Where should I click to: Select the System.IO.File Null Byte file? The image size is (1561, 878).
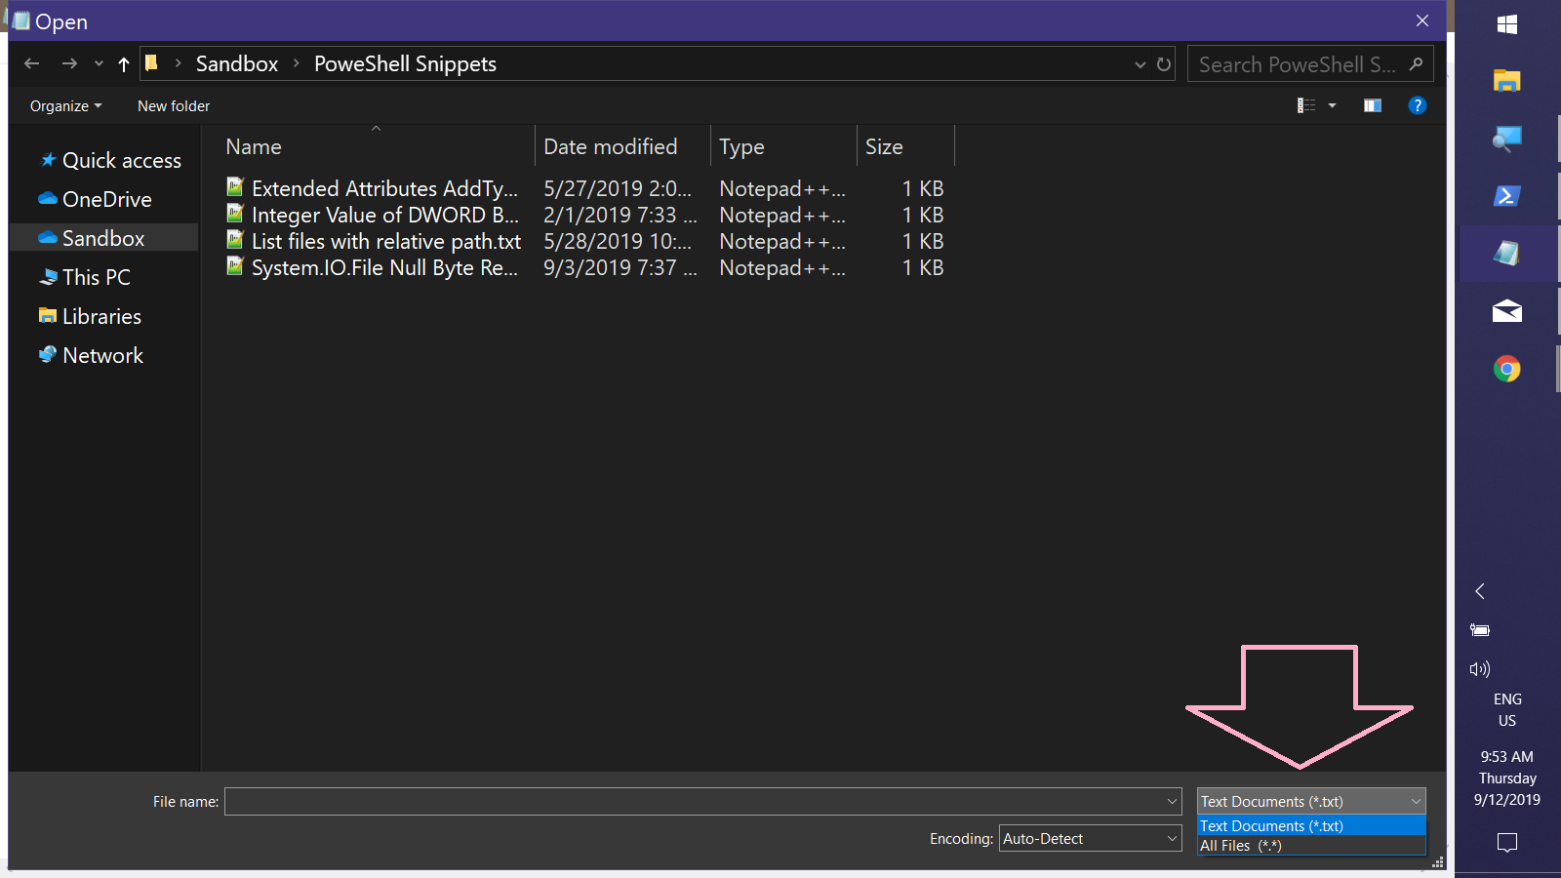(x=384, y=267)
